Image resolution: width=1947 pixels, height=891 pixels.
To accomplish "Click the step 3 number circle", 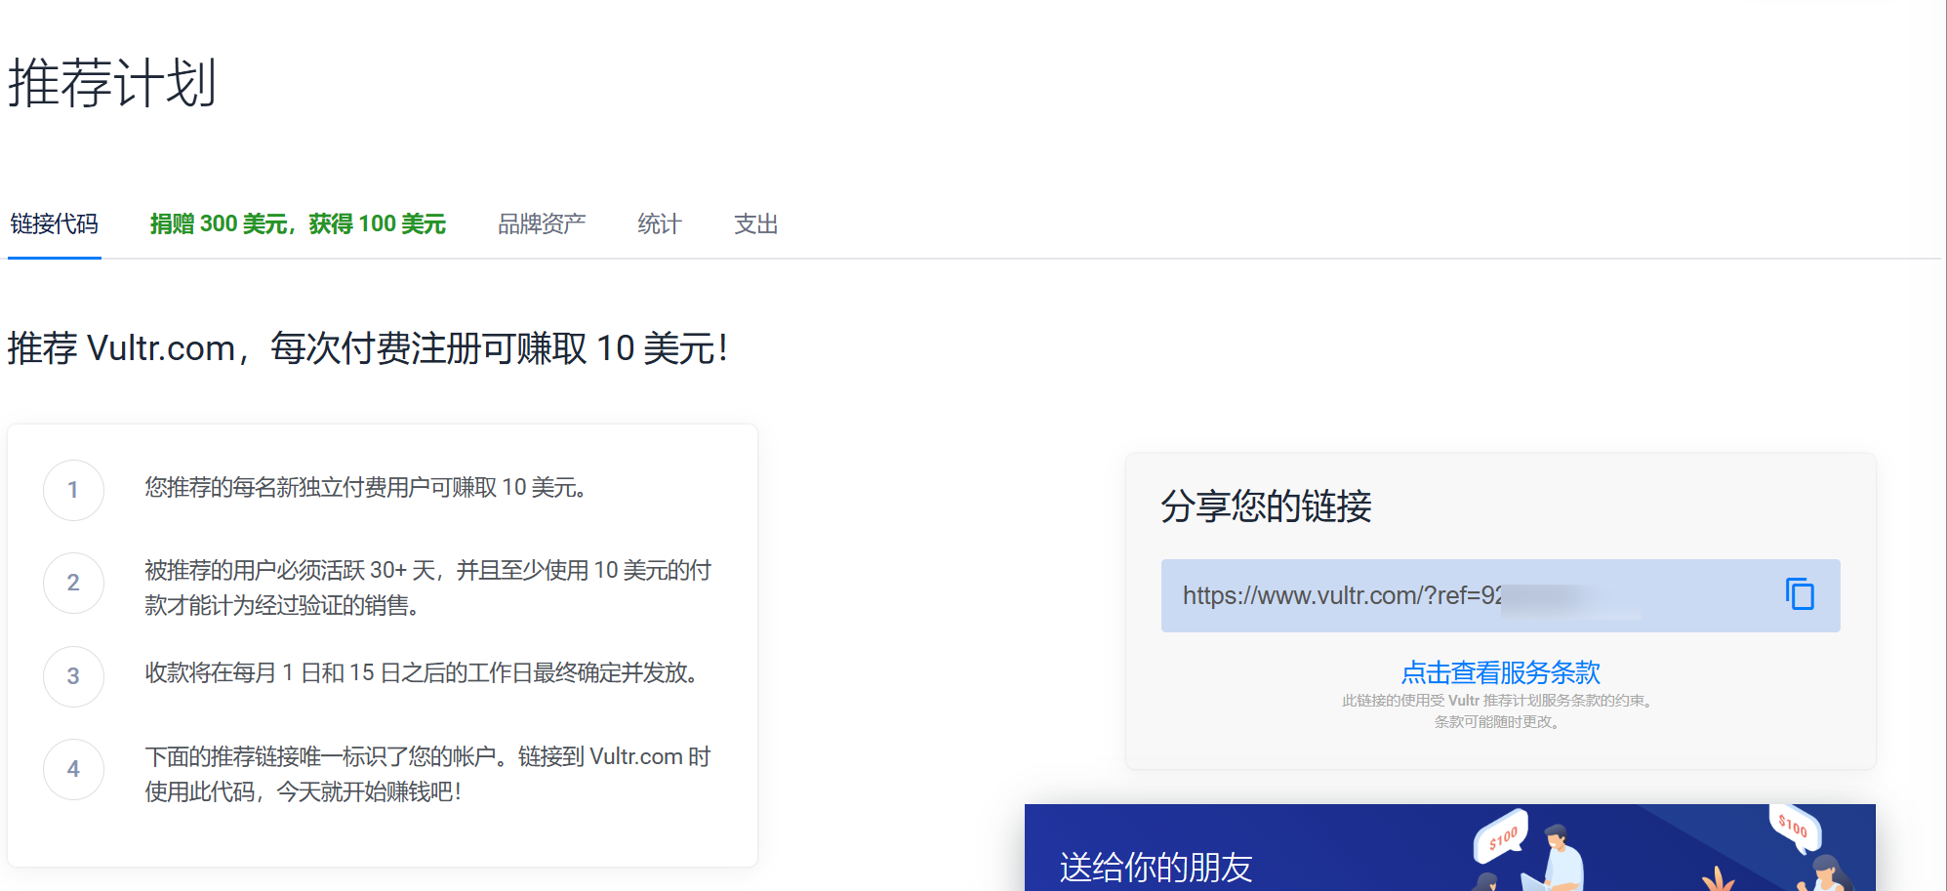I will coord(73,676).
